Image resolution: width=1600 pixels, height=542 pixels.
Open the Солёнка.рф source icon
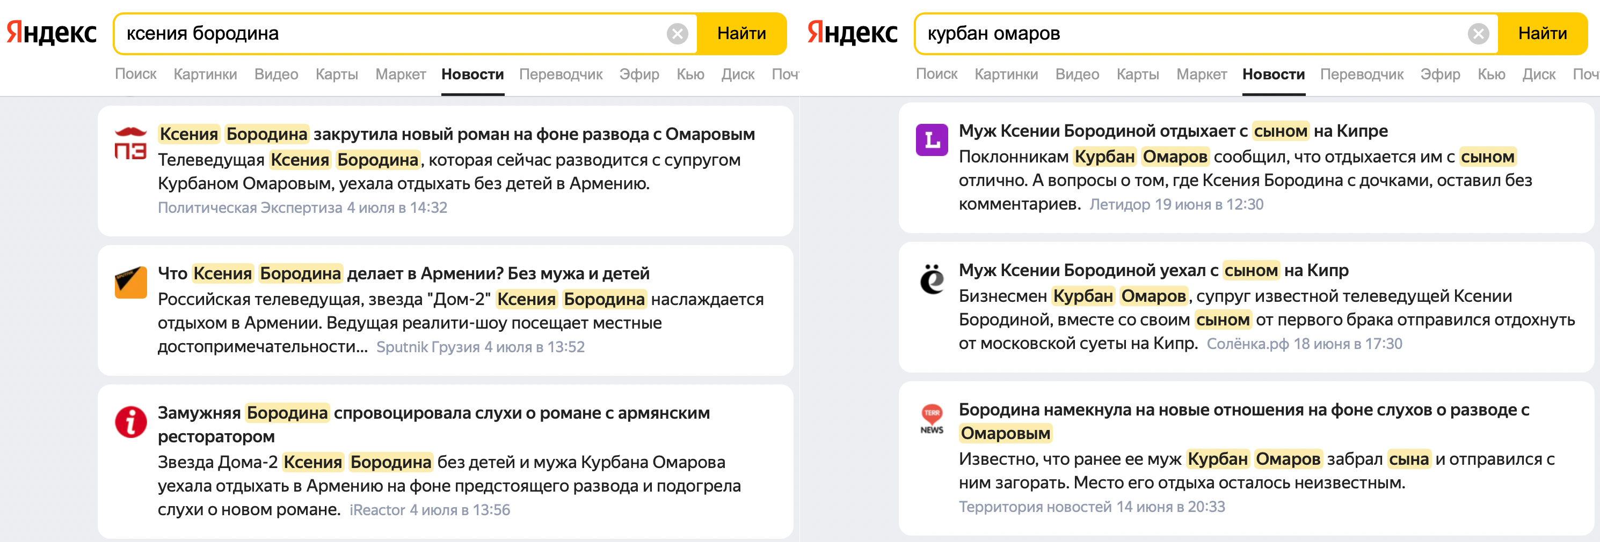pyautogui.click(x=932, y=279)
